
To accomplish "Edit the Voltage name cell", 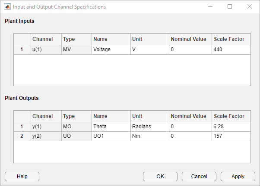I will (x=111, y=50).
